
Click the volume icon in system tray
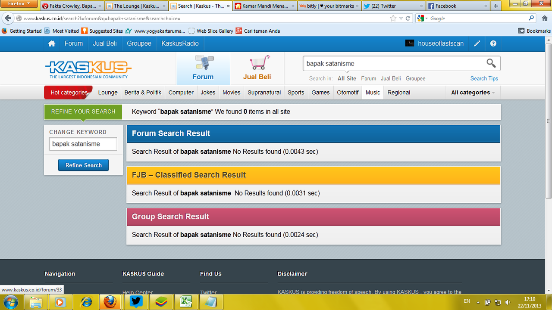[508, 302]
